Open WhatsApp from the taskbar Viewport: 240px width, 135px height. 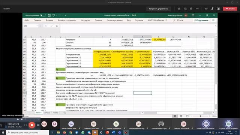pos(83,132)
